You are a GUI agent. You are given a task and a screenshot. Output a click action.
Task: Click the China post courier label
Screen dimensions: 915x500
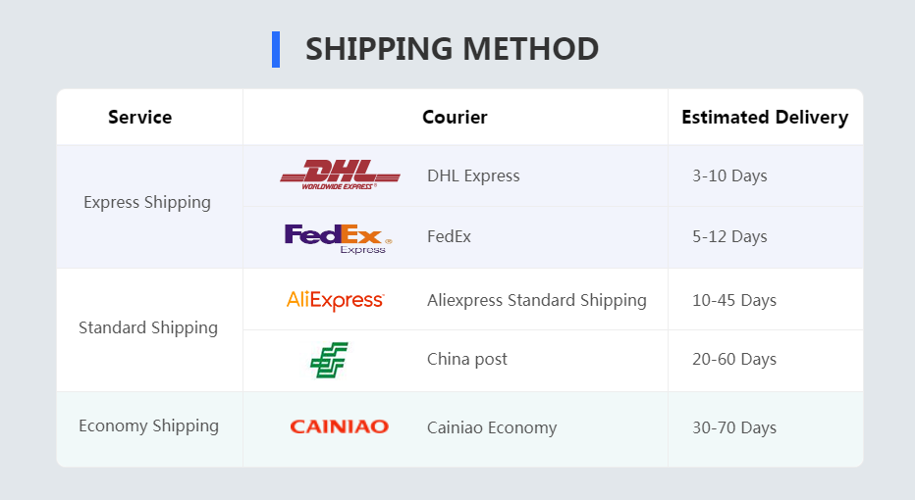click(467, 360)
